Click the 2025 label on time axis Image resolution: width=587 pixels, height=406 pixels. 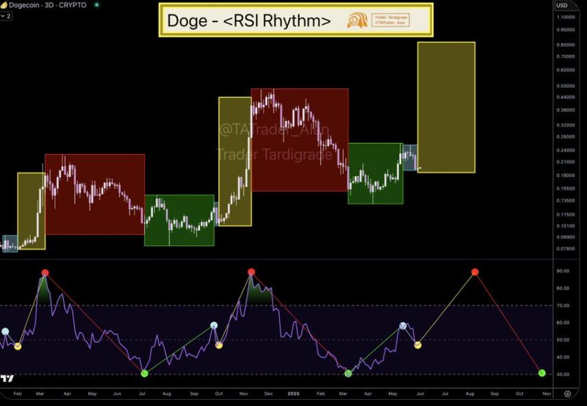(293, 394)
